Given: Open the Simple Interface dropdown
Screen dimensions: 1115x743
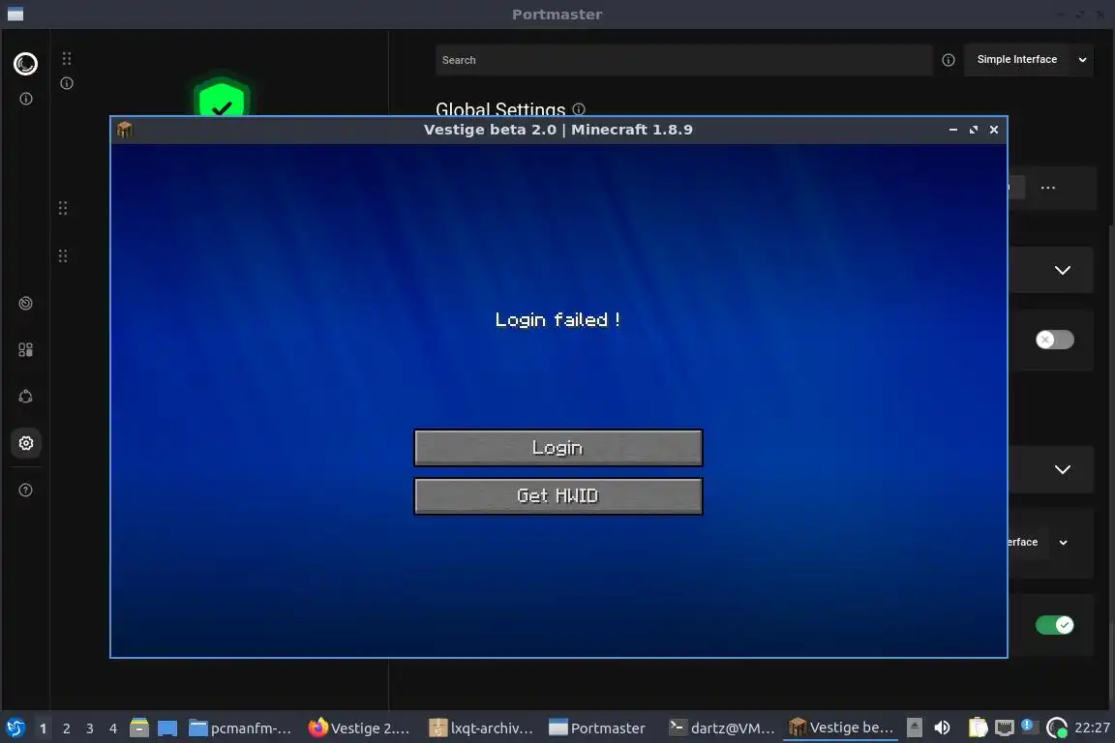Looking at the screenshot, I should [x=1028, y=60].
